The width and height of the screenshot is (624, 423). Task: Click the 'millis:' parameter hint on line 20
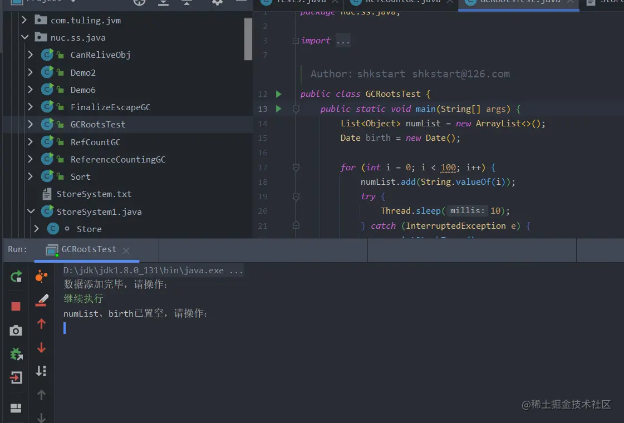pos(467,210)
